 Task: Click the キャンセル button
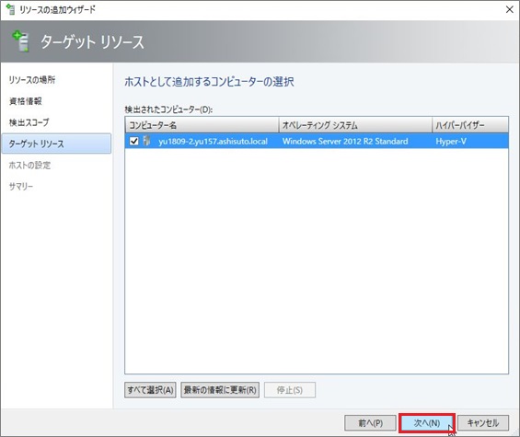[x=483, y=423]
